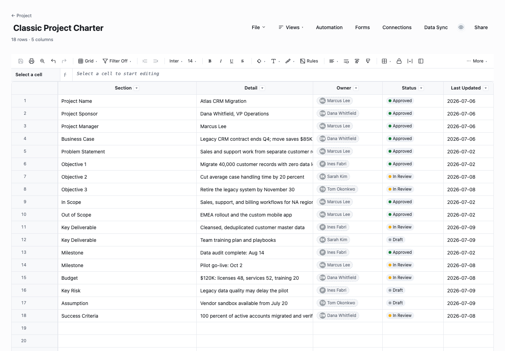The height and width of the screenshot is (351, 505).
Task: Select the Vendor sandbox available cell
Action: tap(255, 303)
